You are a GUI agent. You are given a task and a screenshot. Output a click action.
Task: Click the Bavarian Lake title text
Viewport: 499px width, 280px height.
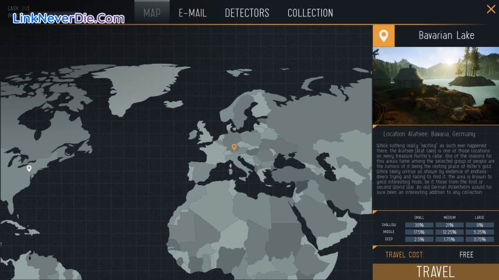point(446,36)
